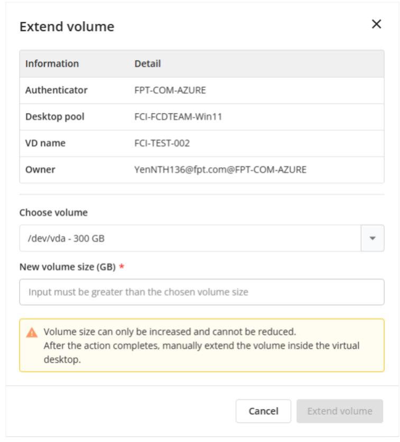Click the FPT-COM-AZURE authenticator value
The height and width of the screenshot is (442, 400).
click(170, 90)
